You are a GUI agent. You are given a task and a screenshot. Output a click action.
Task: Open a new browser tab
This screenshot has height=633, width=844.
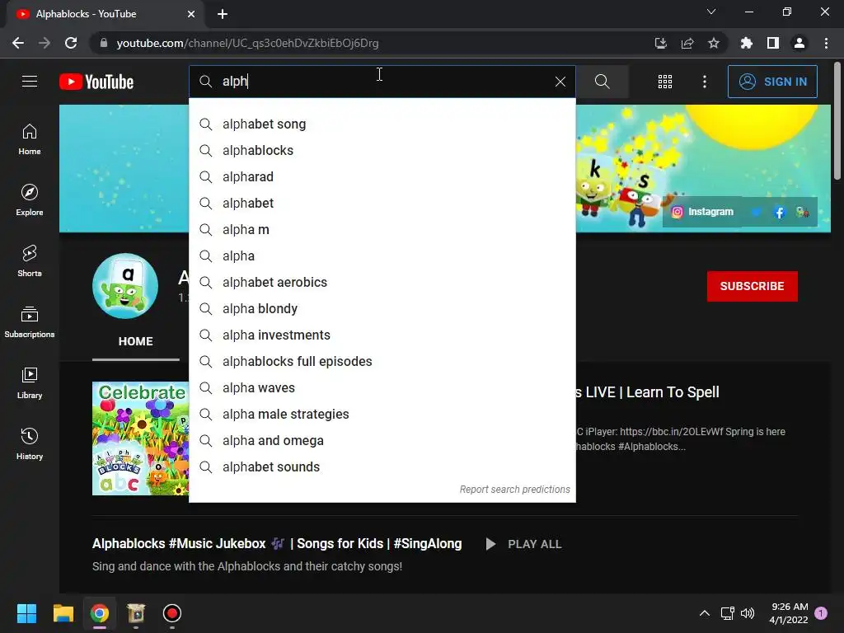223,14
